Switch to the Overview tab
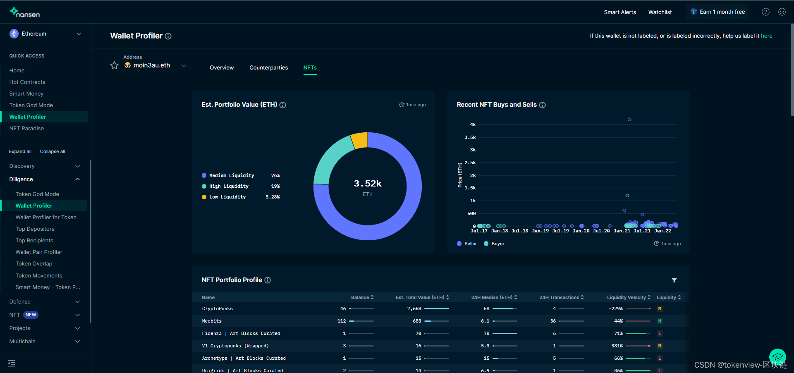 tap(222, 68)
